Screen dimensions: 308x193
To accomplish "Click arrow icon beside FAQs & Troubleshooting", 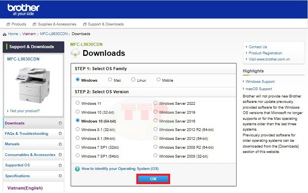I will click(x=60, y=134).
